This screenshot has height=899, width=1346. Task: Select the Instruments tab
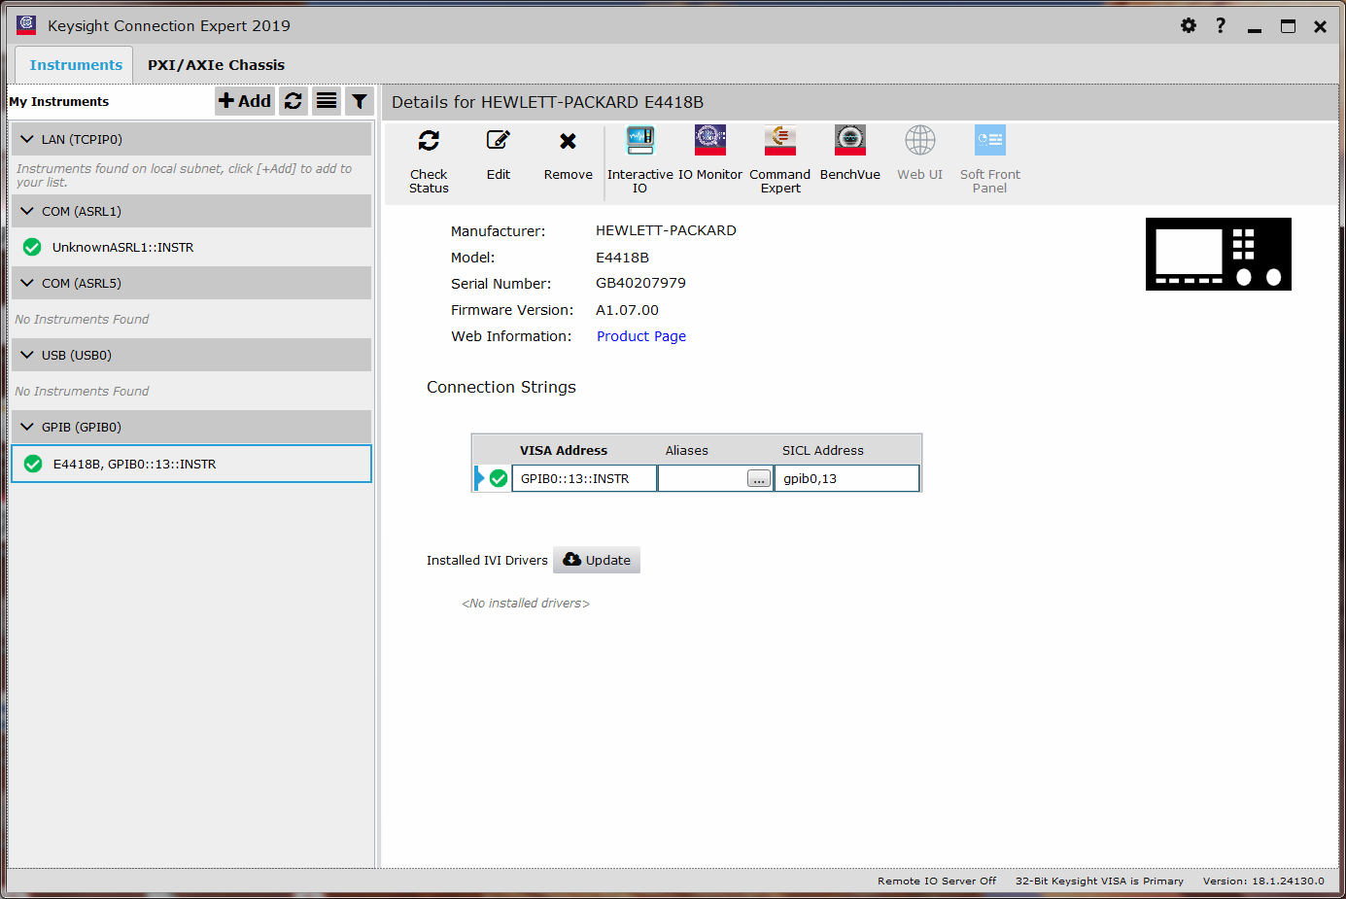pos(76,65)
